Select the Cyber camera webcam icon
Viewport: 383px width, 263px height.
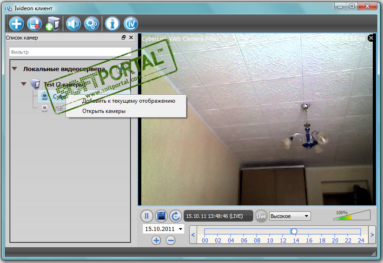45,97
